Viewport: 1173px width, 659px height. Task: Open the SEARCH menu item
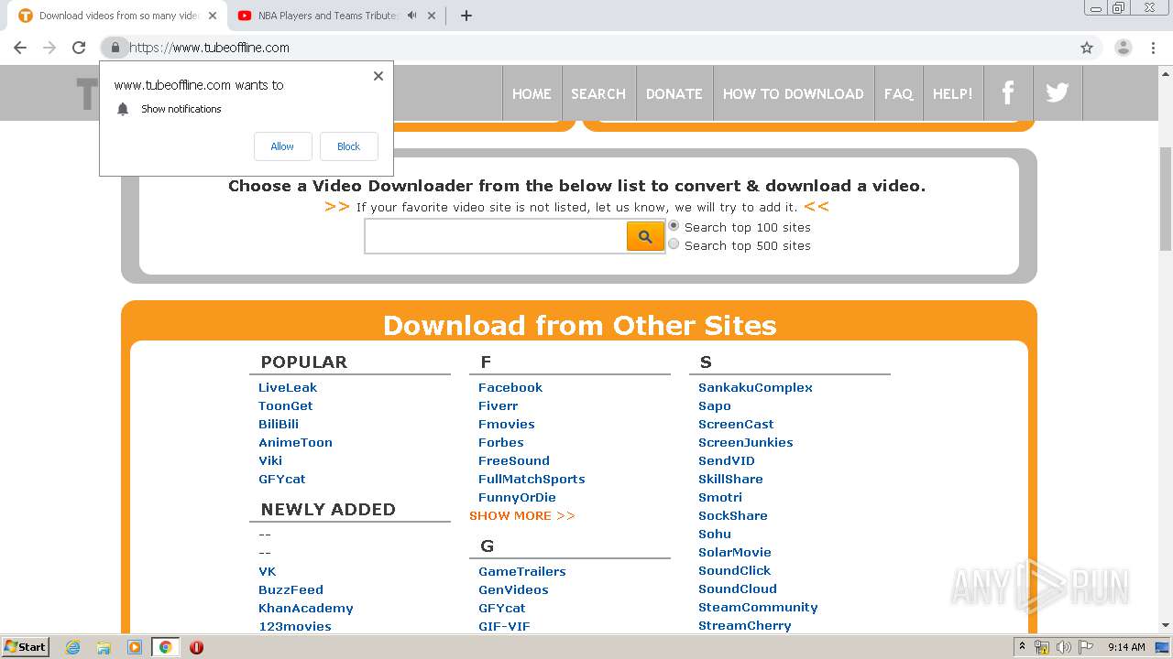(x=598, y=93)
